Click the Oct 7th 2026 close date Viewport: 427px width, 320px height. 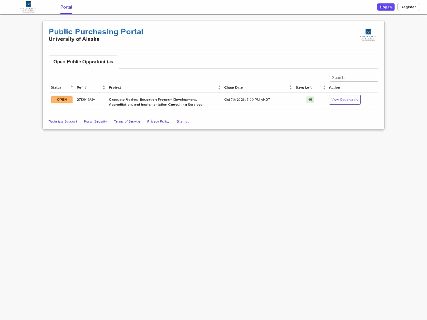[247, 100]
